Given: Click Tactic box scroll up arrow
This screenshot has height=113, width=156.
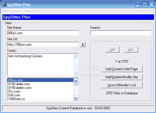Looking at the screenshot, I should [x=76, y=56].
